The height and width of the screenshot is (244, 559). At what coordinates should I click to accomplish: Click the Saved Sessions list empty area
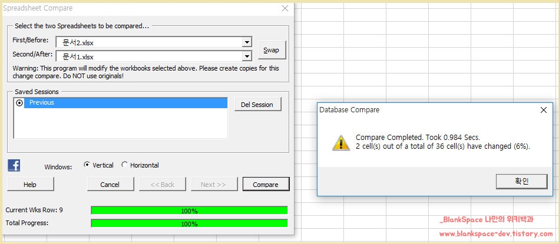121,123
